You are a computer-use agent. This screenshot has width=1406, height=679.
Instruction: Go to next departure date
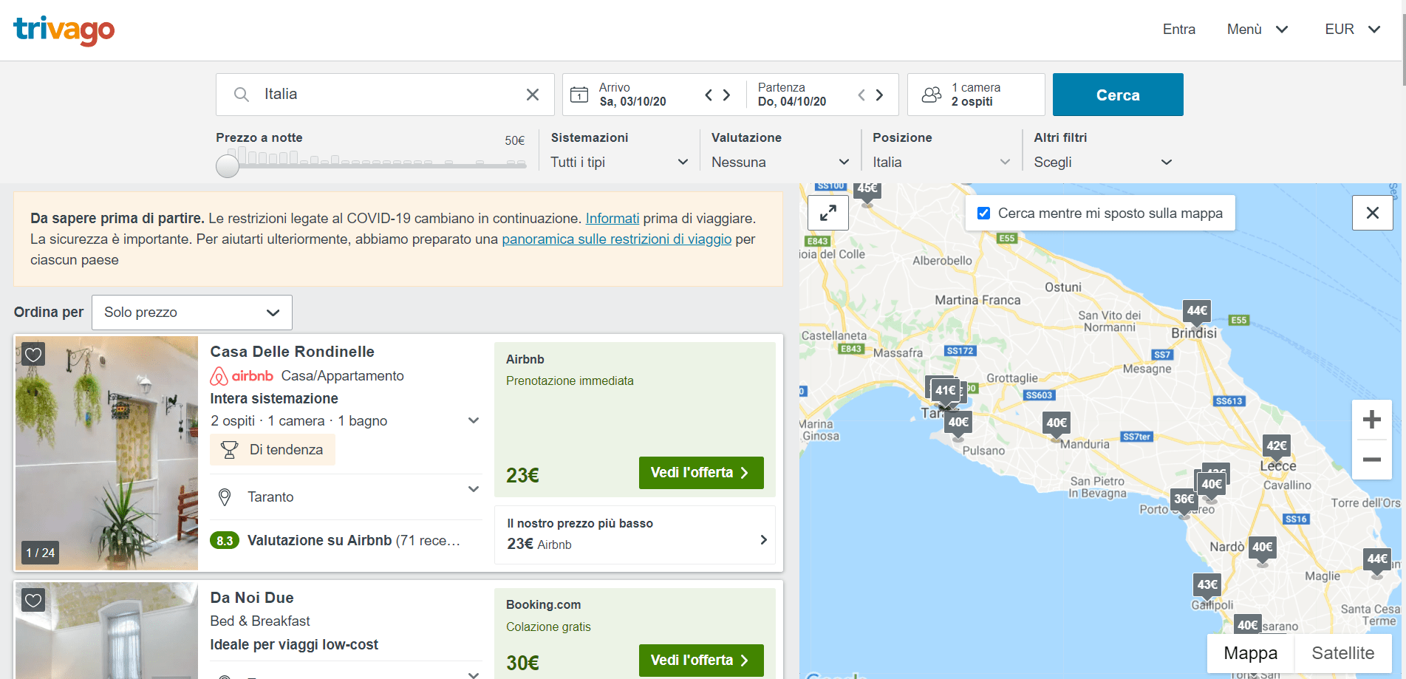880,95
